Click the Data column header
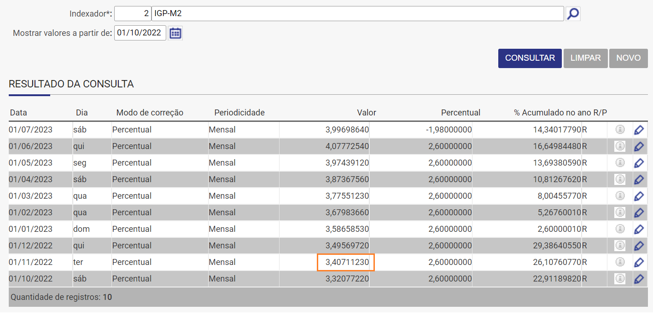Viewport: 653px width, 316px height. point(18,113)
